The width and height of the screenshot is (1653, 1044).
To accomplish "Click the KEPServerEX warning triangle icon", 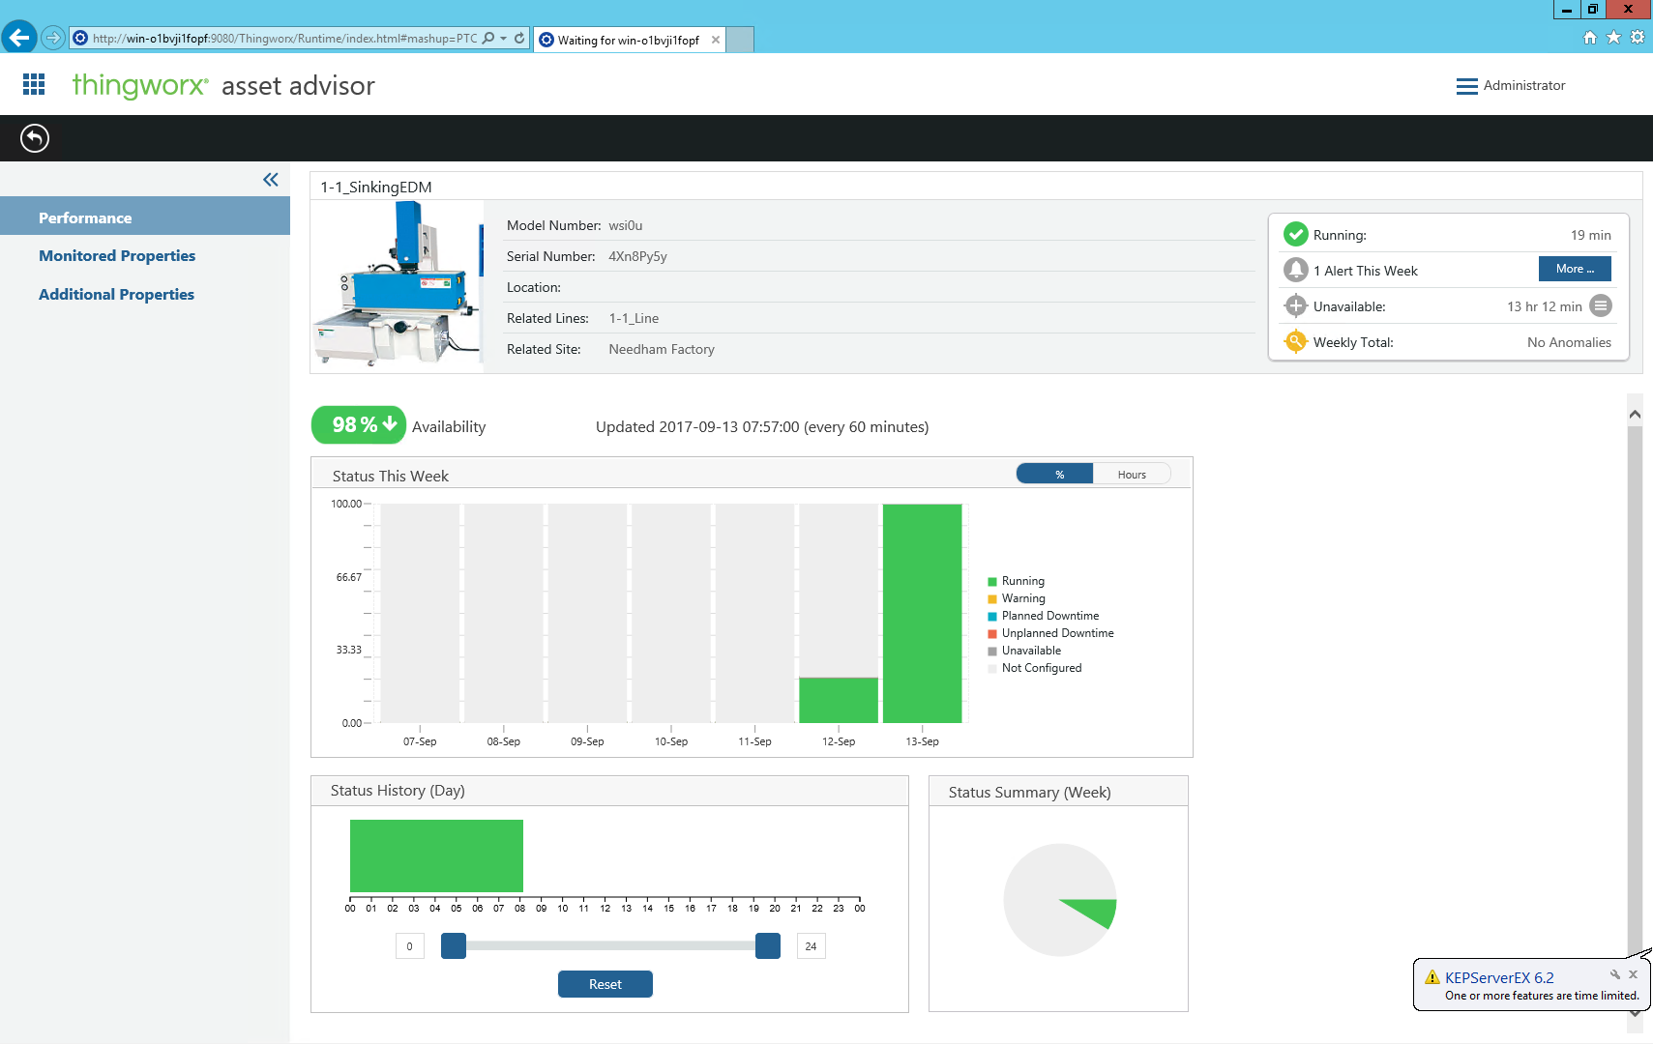I will point(1432,977).
